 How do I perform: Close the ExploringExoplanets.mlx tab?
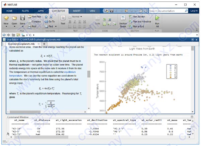(39, 44)
